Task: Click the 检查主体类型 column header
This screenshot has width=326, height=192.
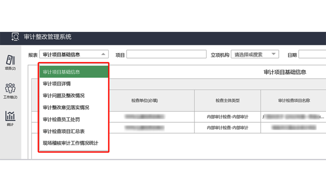Action: point(227,100)
